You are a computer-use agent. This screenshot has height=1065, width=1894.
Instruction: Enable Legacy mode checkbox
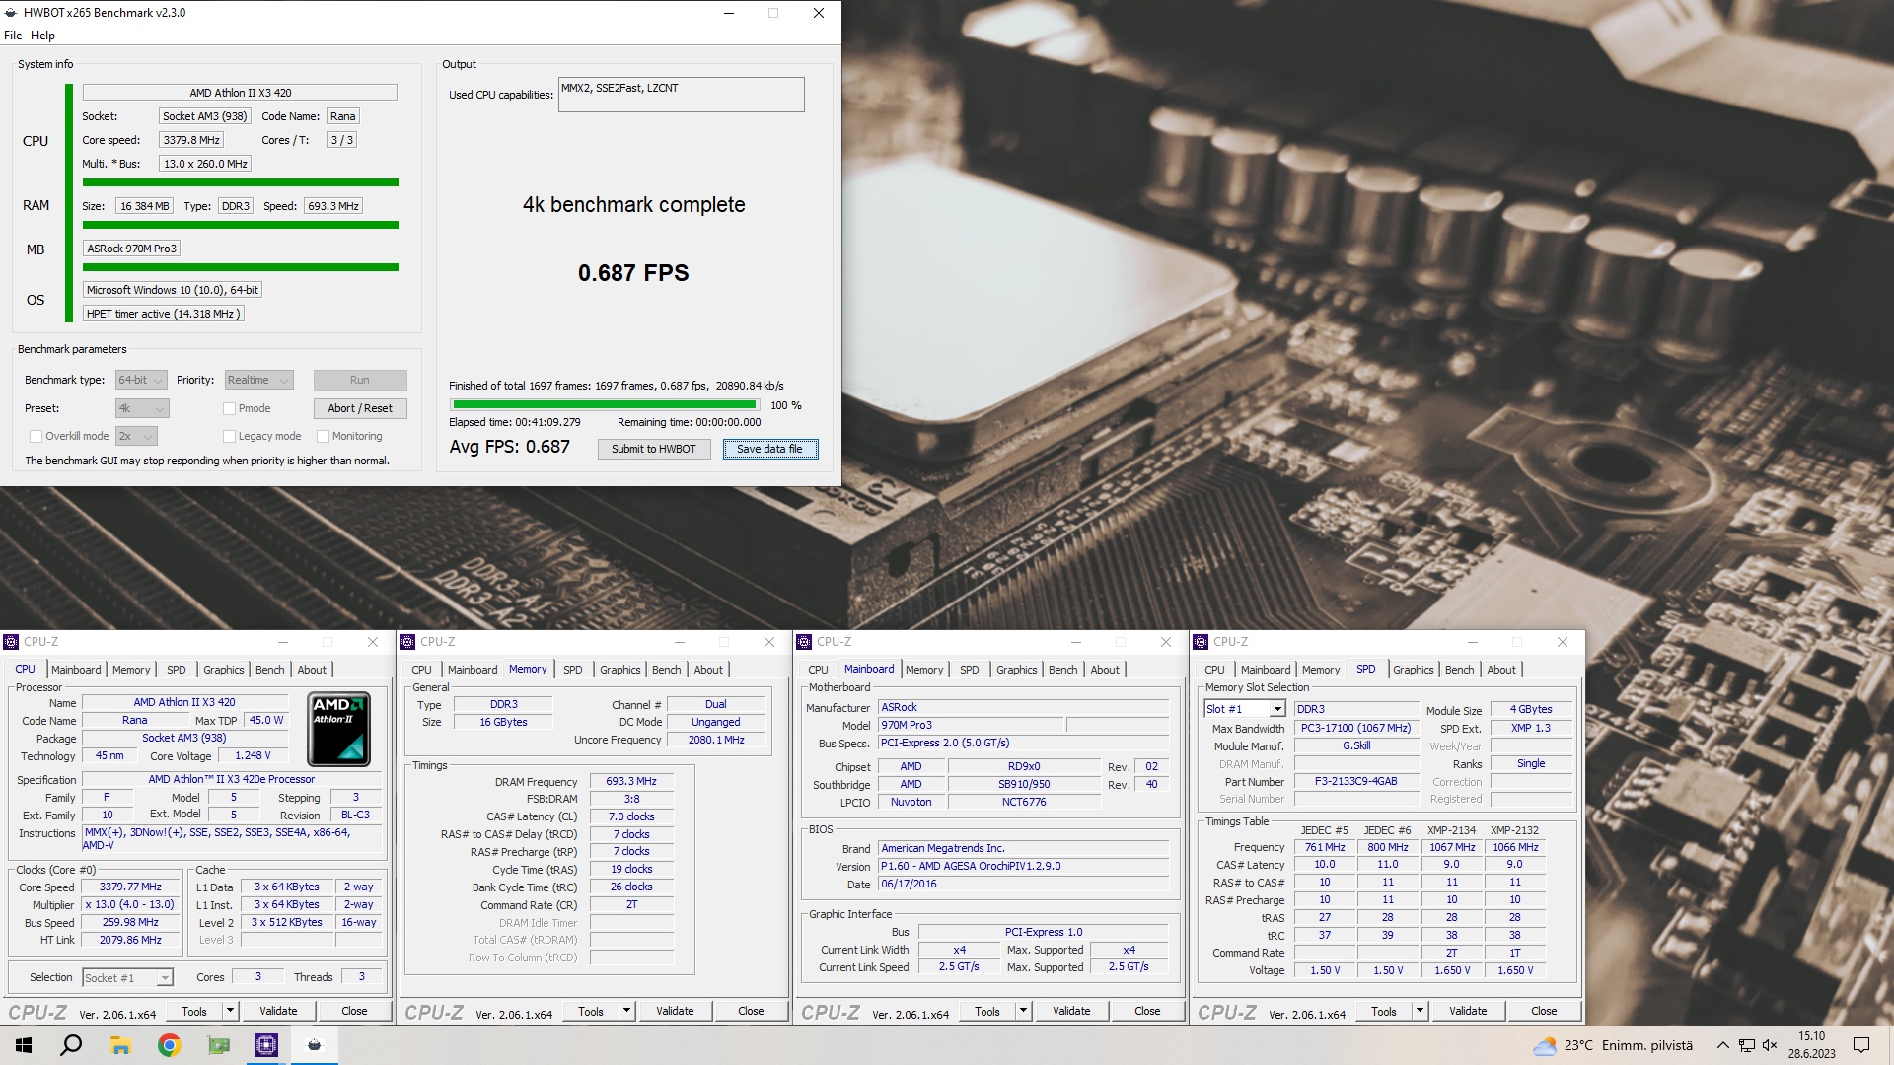(229, 436)
